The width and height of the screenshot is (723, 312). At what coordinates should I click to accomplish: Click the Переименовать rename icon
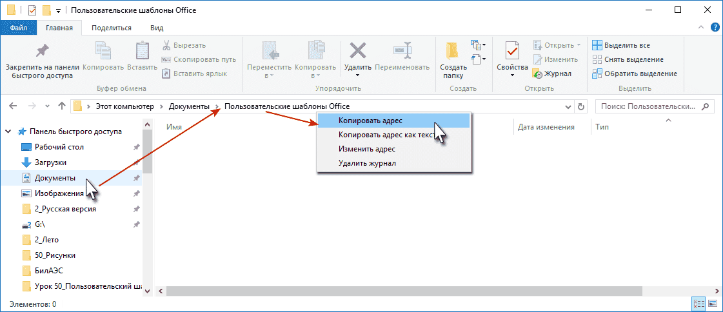(x=402, y=50)
